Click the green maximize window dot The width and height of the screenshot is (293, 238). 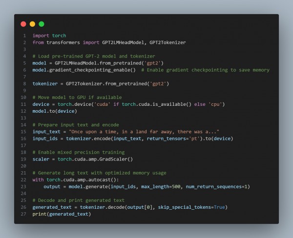tap(42, 24)
